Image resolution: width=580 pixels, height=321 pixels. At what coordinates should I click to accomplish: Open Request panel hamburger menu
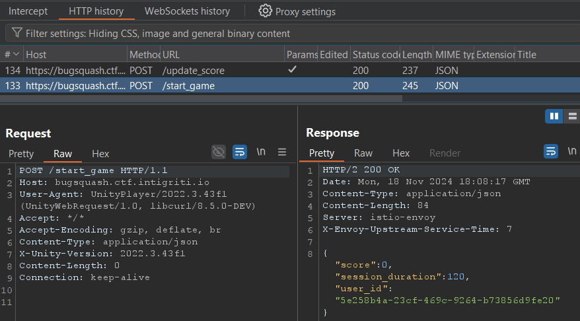[x=282, y=153]
